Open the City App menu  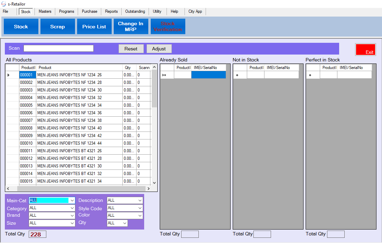coord(195,11)
